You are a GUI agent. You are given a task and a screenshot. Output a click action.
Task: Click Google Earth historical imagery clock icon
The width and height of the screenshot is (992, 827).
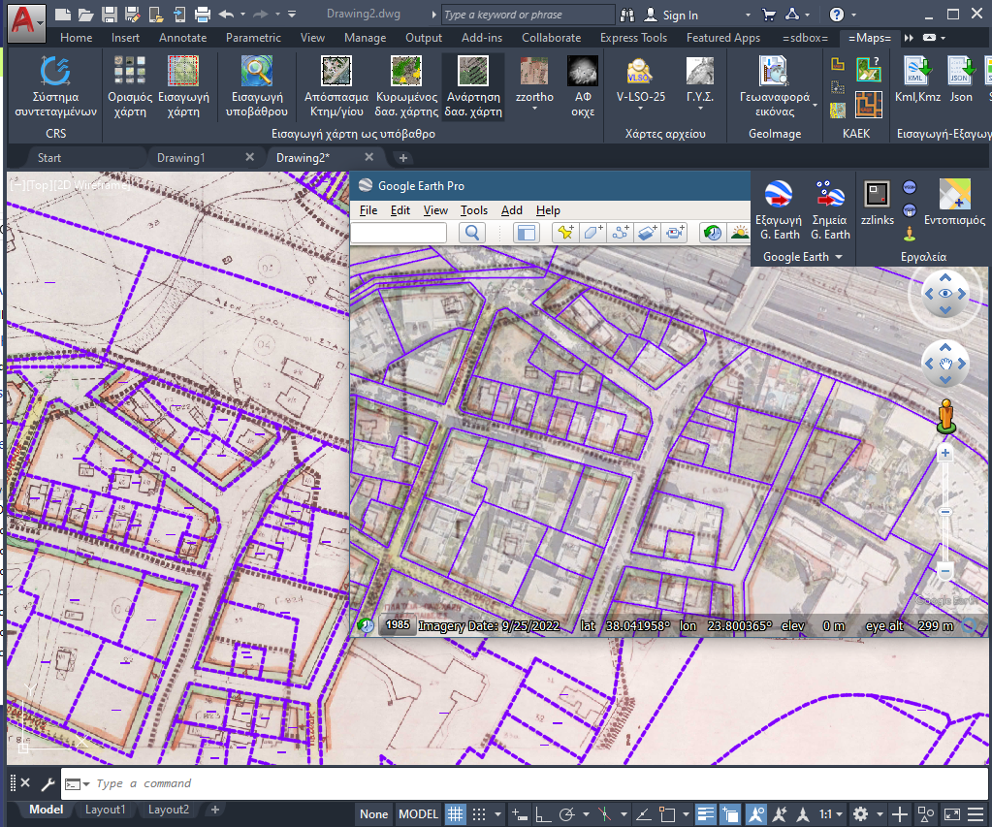(x=713, y=233)
